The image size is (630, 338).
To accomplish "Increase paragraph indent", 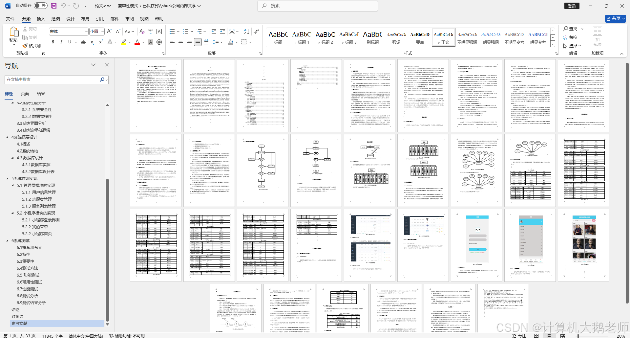I will (x=222, y=31).
